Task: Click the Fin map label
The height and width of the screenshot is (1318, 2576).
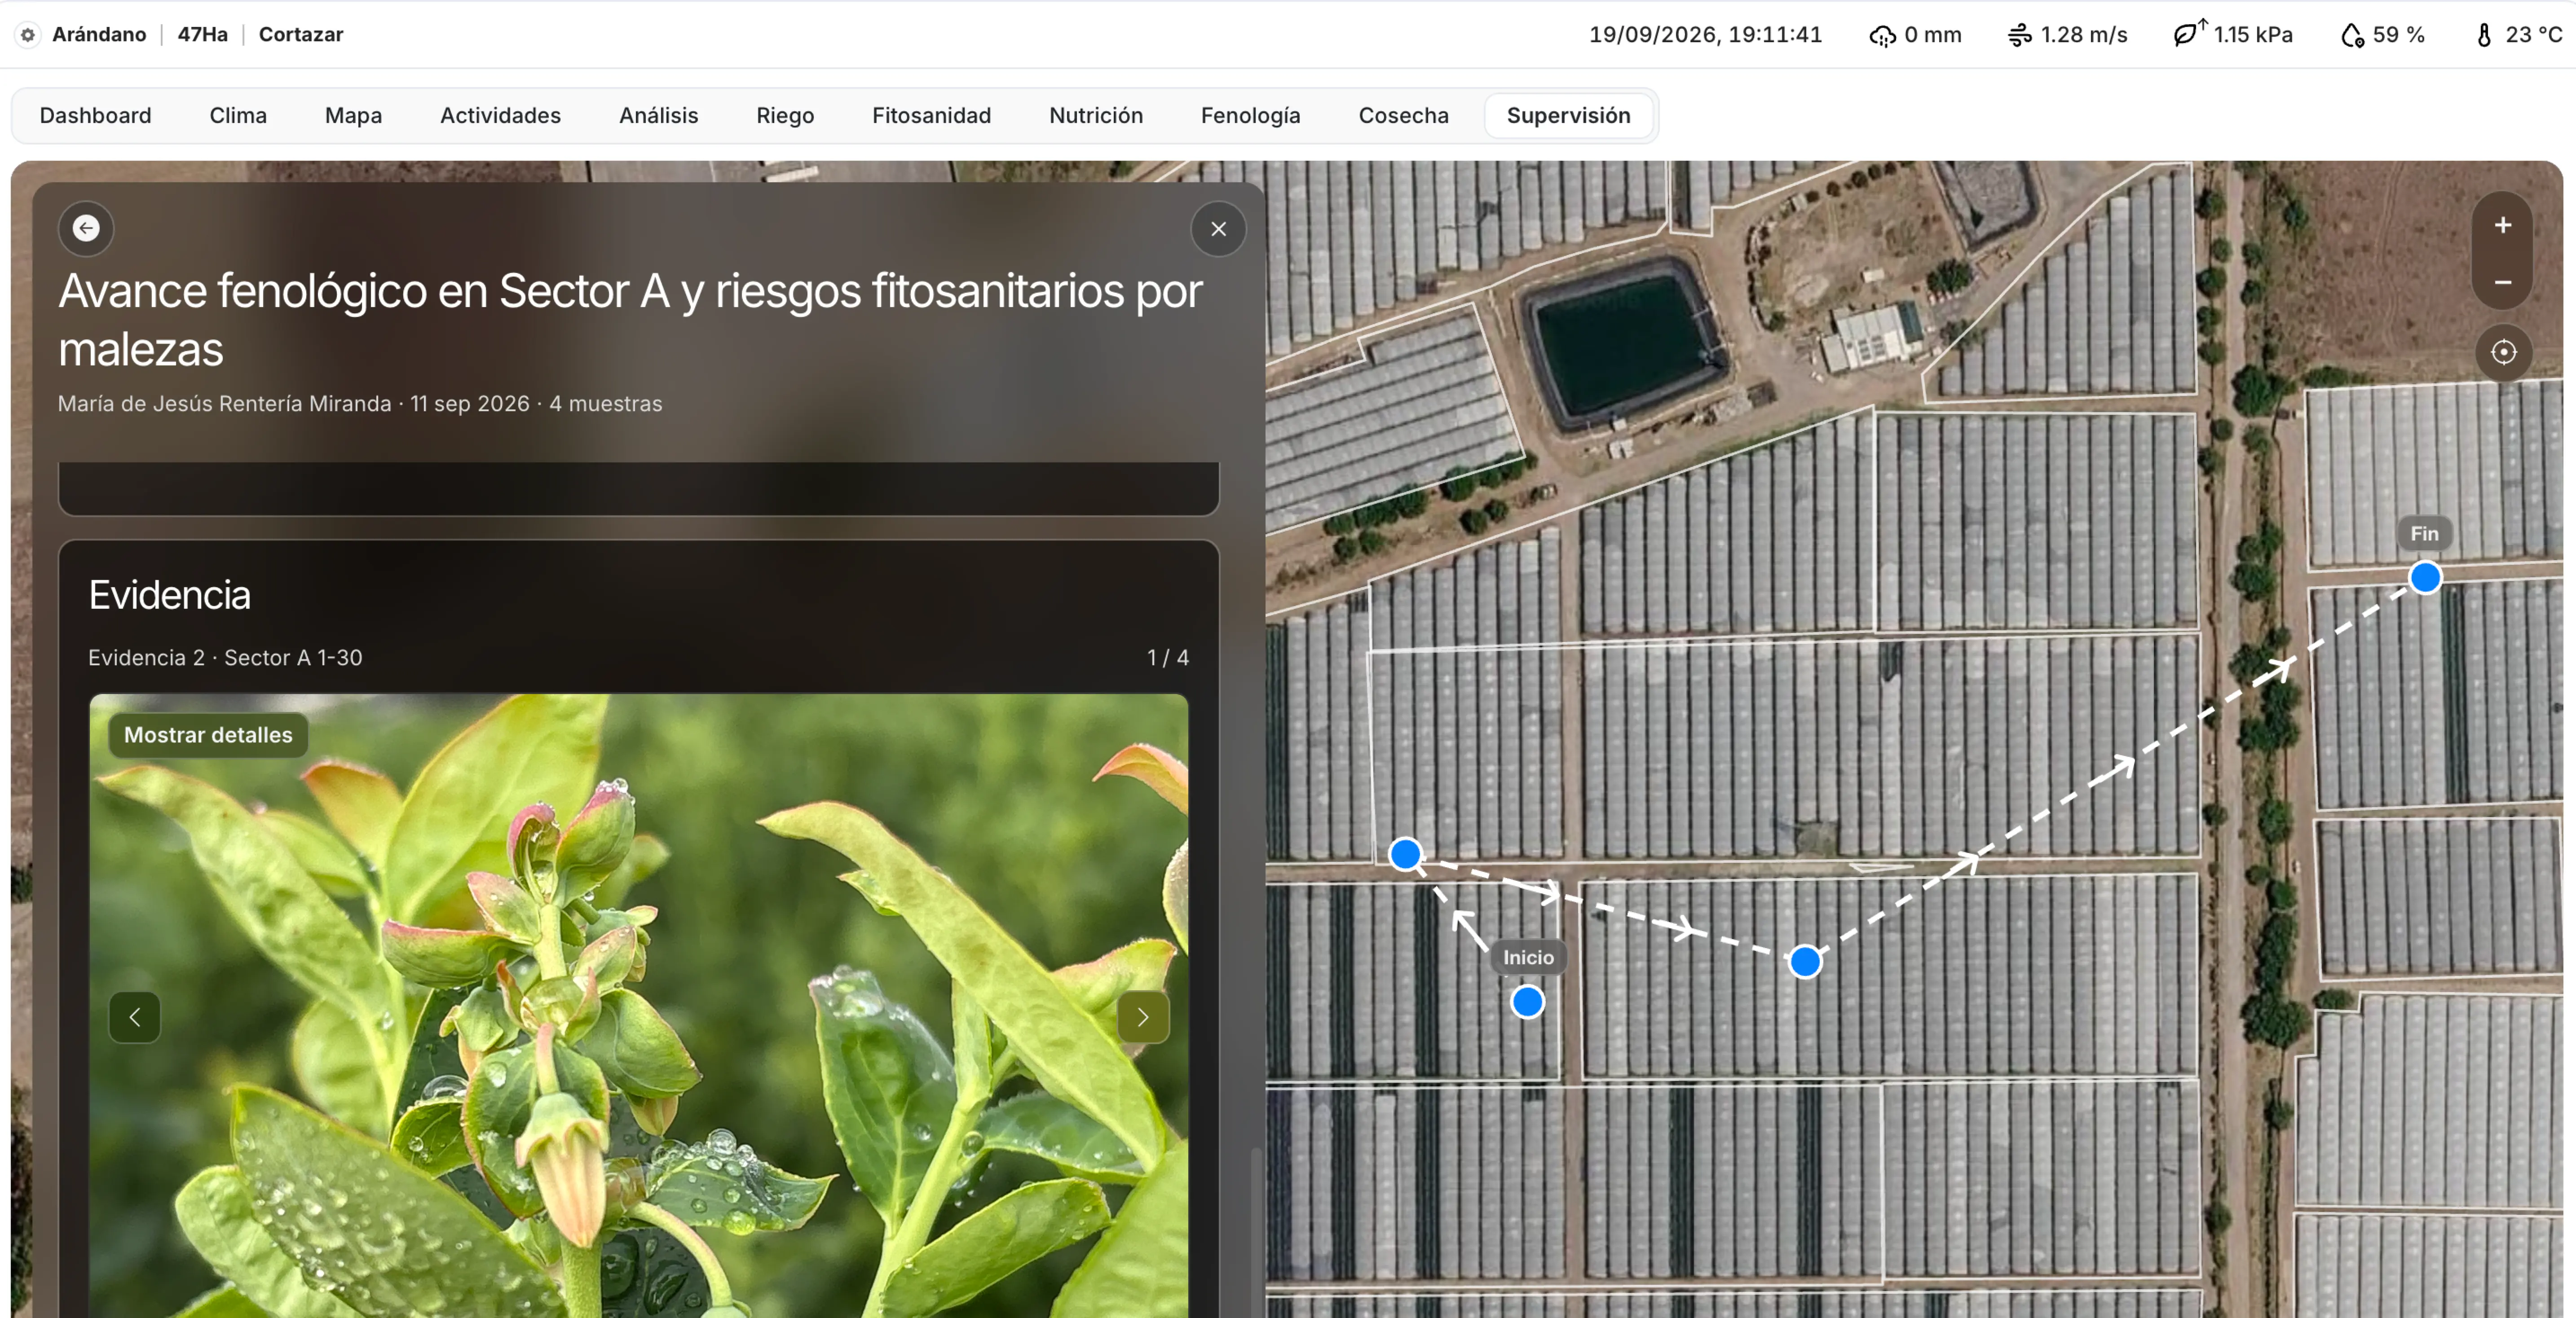Action: [2424, 534]
